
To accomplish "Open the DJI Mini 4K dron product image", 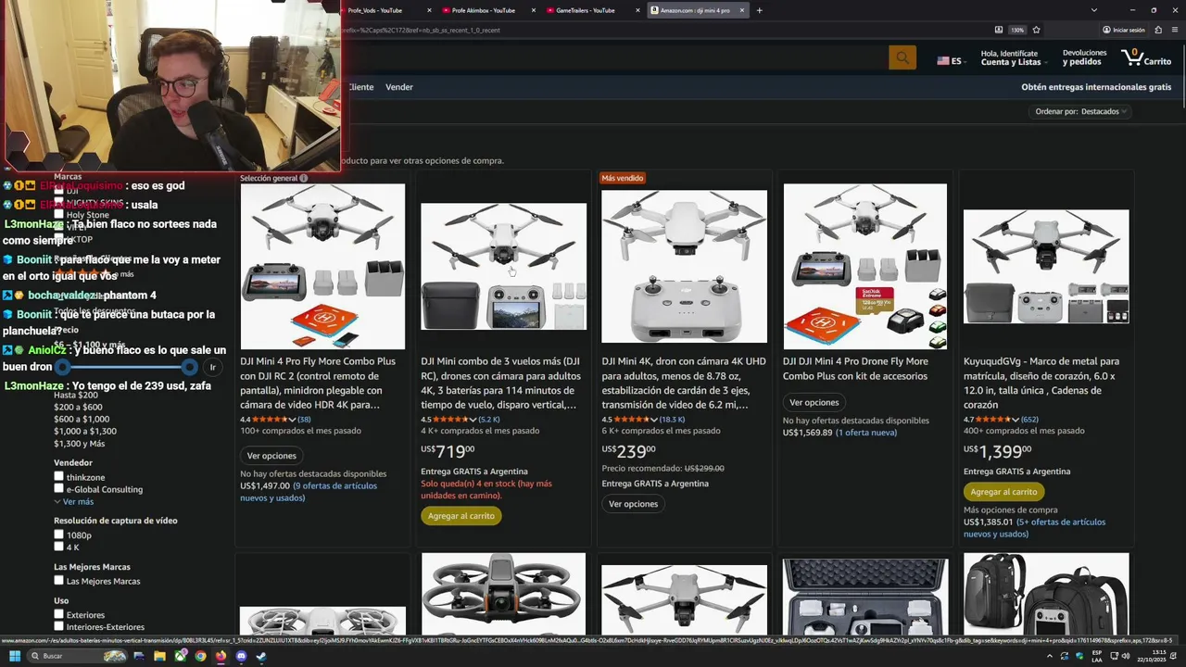I will pos(684,267).
